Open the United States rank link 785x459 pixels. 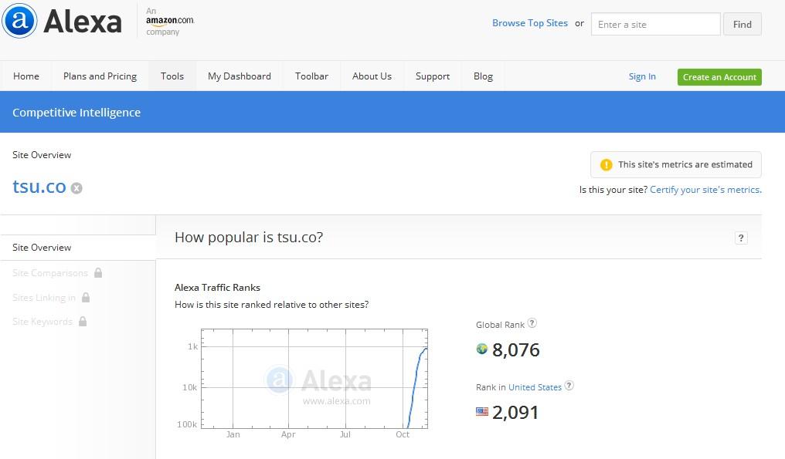pyautogui.click(x=535, y=387)
